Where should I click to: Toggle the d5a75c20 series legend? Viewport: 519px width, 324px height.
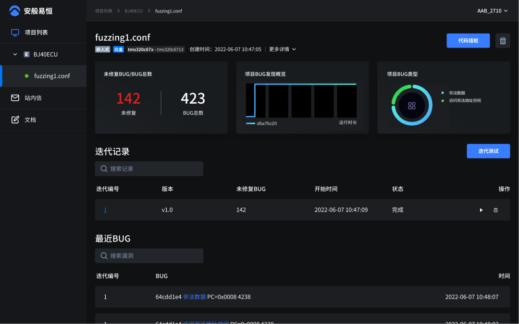tap(261, 123)
